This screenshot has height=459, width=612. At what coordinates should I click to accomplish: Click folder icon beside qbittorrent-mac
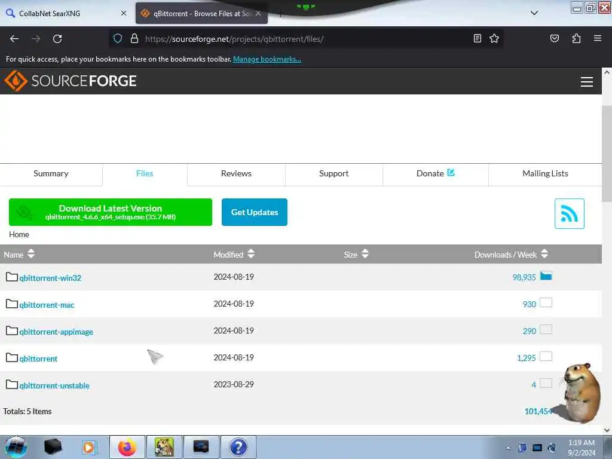(x=12, y=304)
